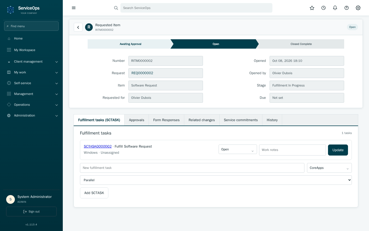Click the Administration gear icon
Viewport: 369px width, 231px height.
point(9,115)
